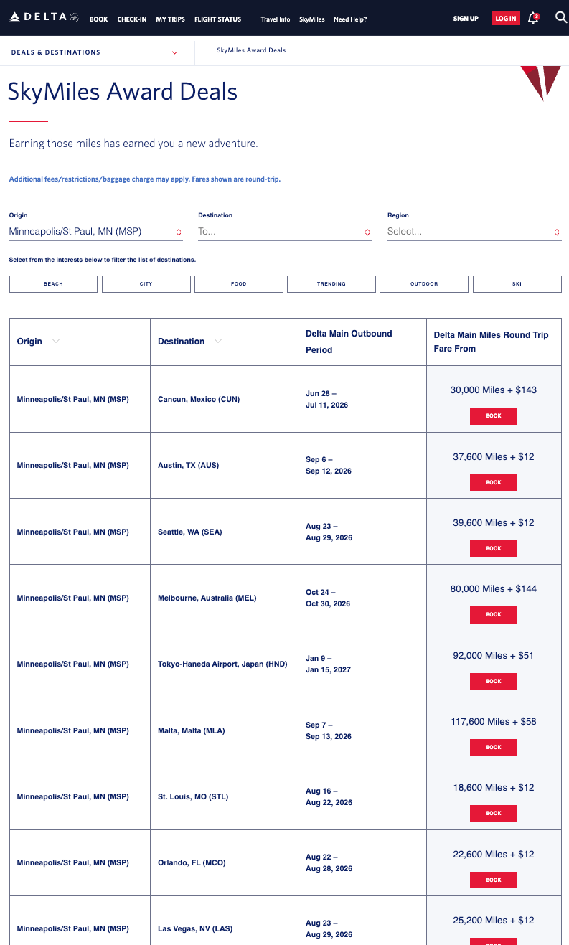The height and width of the screenshot is (945, 569).
Task: Toggle the OUTDOOR interest filter
Action: pyautogui.click(x=424, y=284)
